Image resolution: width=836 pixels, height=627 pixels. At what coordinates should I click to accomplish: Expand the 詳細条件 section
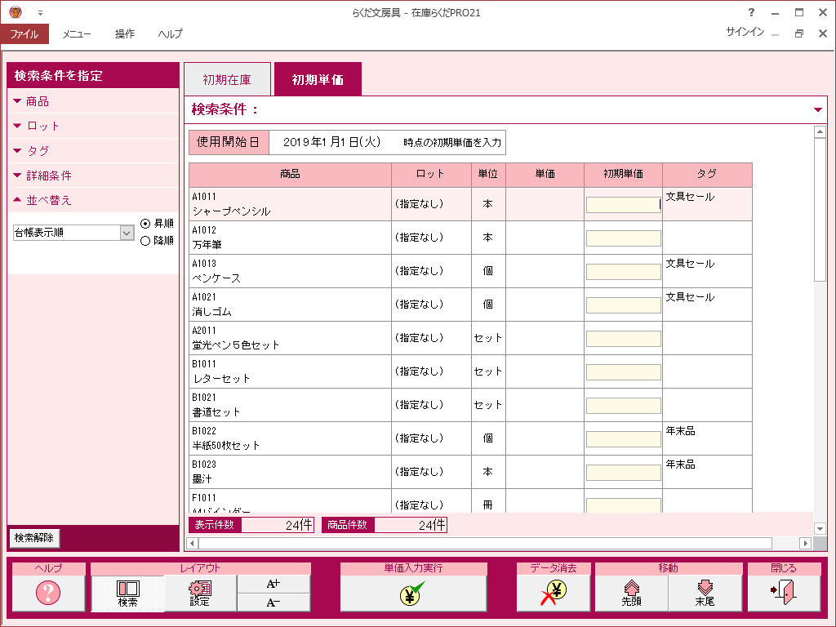(49, 176)
